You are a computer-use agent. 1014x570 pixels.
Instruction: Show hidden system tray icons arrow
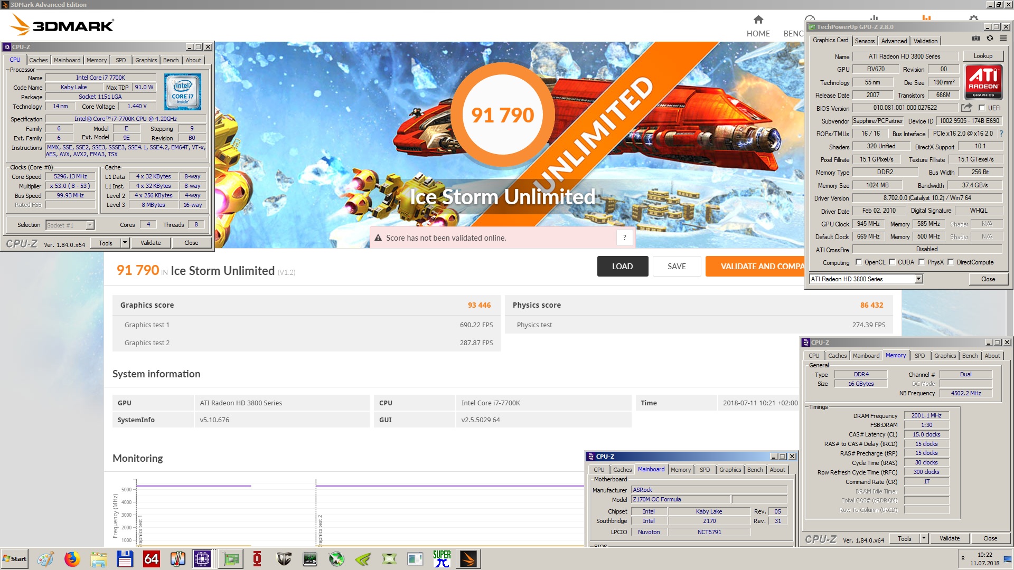click(963, 558)
